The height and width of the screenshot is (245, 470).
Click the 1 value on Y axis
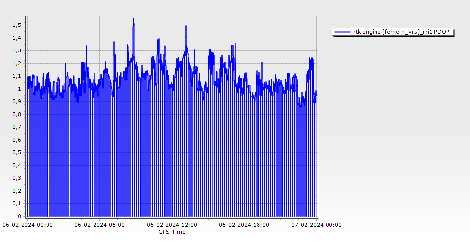tap(19, 89)
